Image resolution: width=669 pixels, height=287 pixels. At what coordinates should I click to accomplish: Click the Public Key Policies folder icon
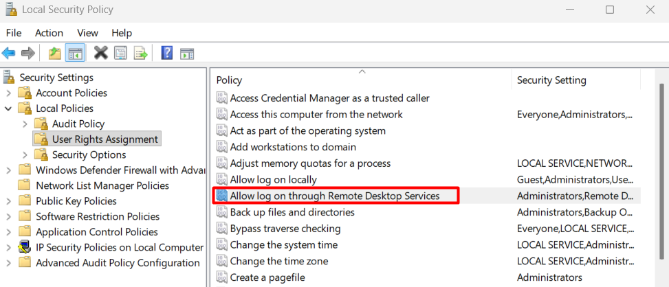25,200
